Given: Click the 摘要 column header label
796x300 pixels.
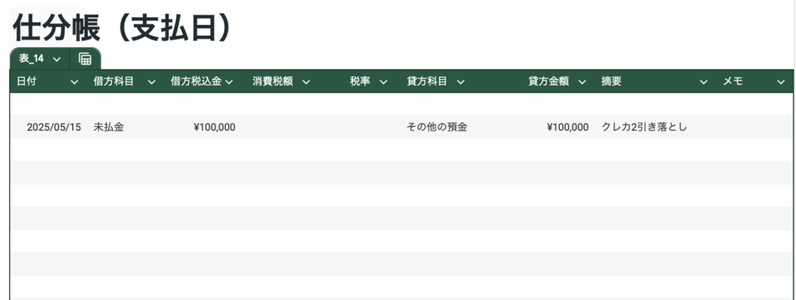Looking at the screenshot, I should coord(611,82).
